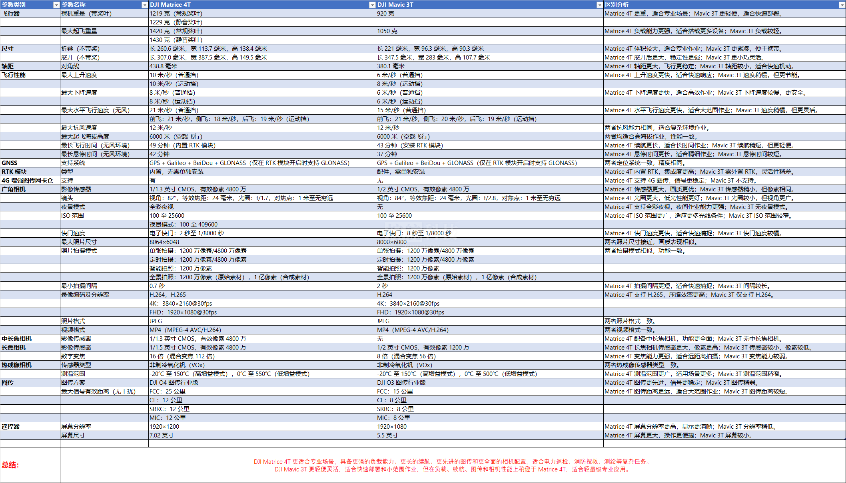This screenshot has height=483, width=846.
Task: Select the ISO 范围 parameter cell
Action: [x=104, y=216]
